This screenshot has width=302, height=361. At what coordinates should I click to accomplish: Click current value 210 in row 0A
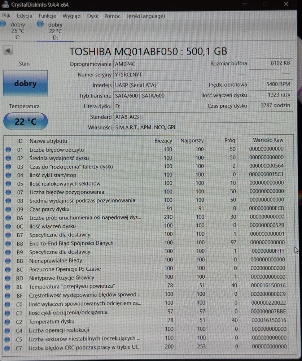point(168,217)
